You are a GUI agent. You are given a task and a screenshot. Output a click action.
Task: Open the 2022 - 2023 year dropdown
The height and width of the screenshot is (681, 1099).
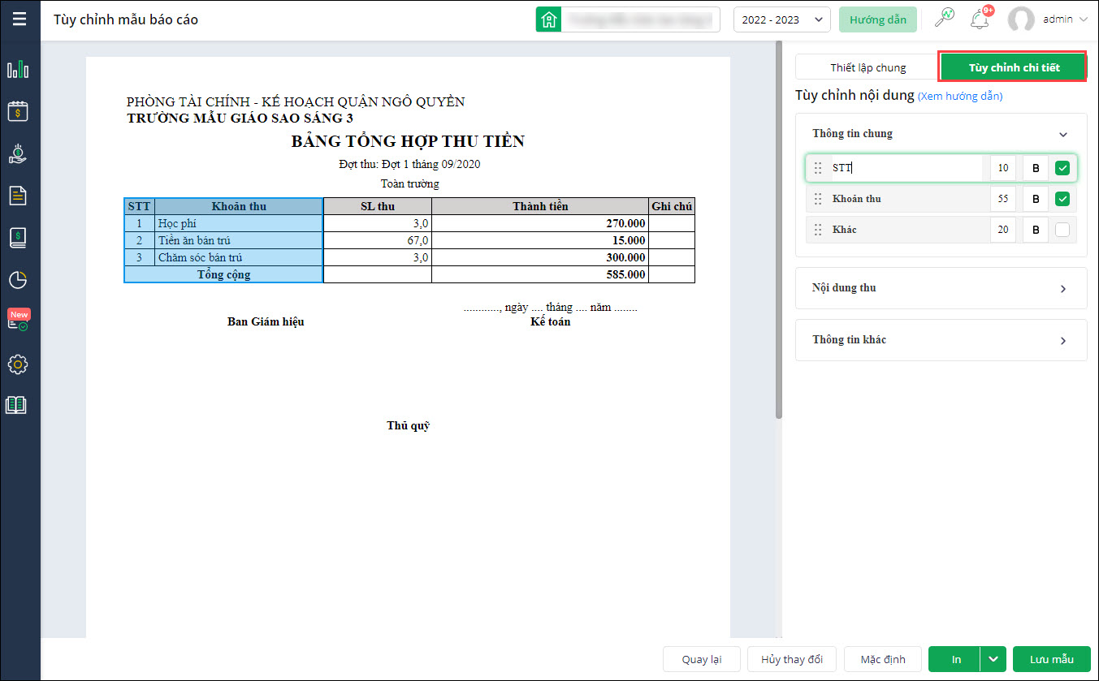coord(781,19)
